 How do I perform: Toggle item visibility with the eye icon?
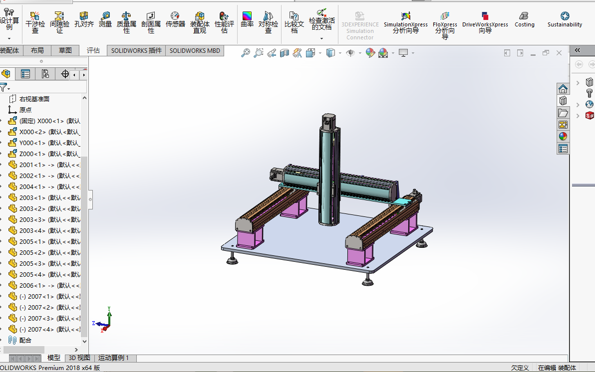[350, 52]
